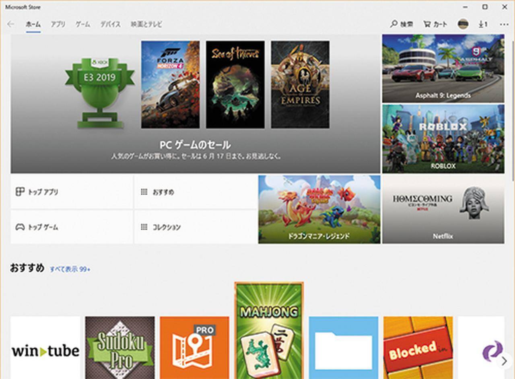The height and width of the screenshot is (379, 515).
Task: Click the PC ゲームのセール headline
Action: pyautogui.click(x=195, y=145)
